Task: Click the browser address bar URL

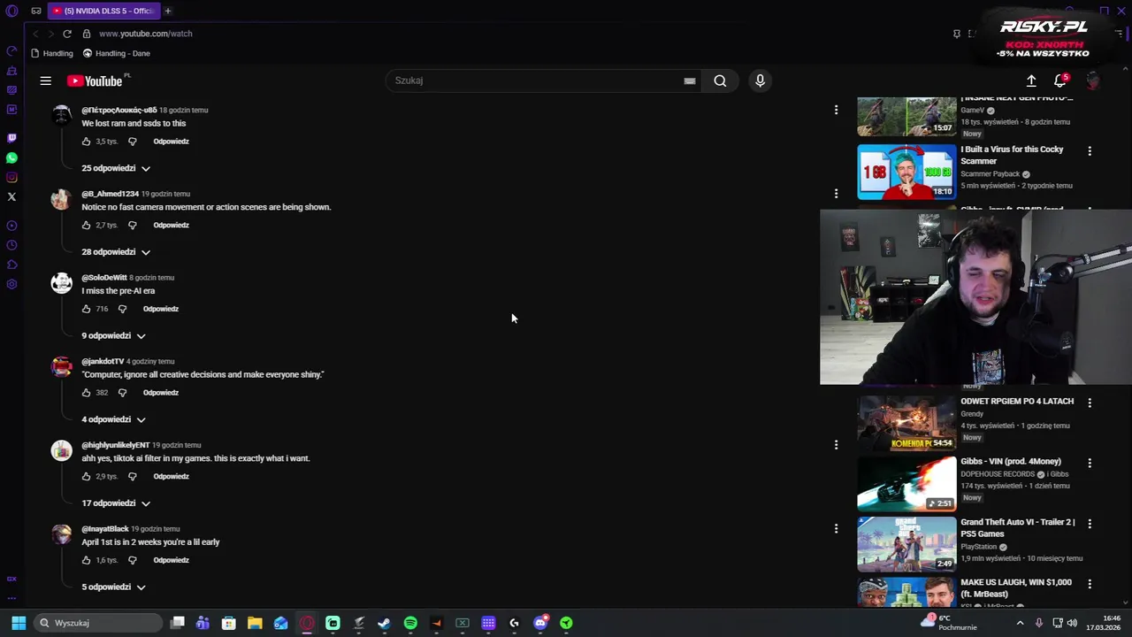Action: [145, 34]
